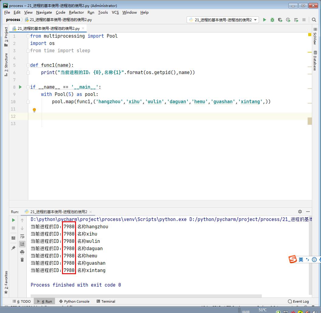The height and width of the screenshot is (313, 321).
Task: Click the fold-end marker on line 10
Action: (x=28, y=102)
